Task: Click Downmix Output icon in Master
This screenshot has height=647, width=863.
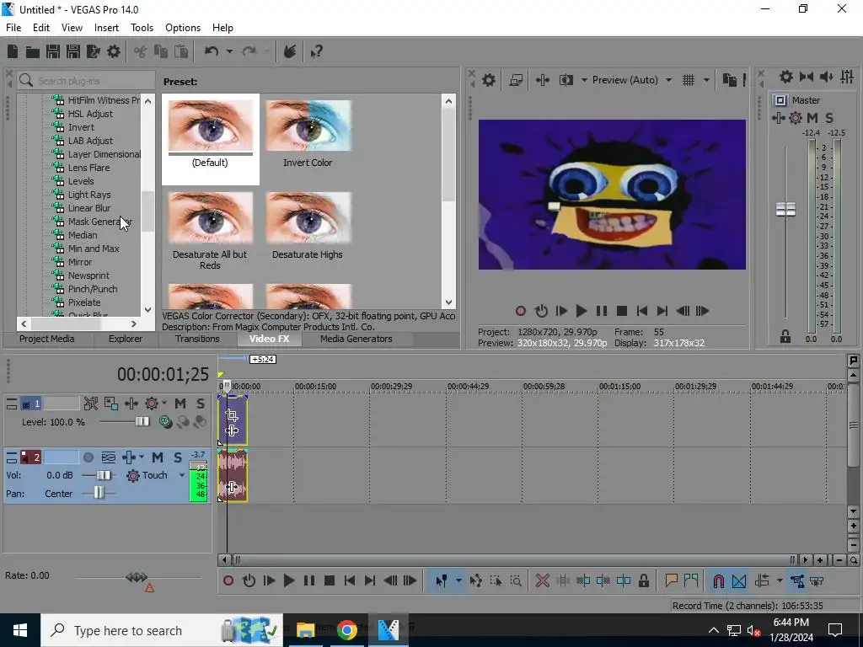Action: point(807,77)
